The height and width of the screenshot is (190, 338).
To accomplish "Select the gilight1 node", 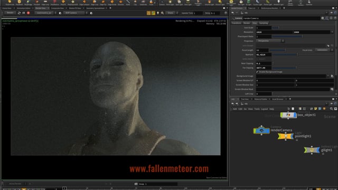I will click(x=312, y=150).
